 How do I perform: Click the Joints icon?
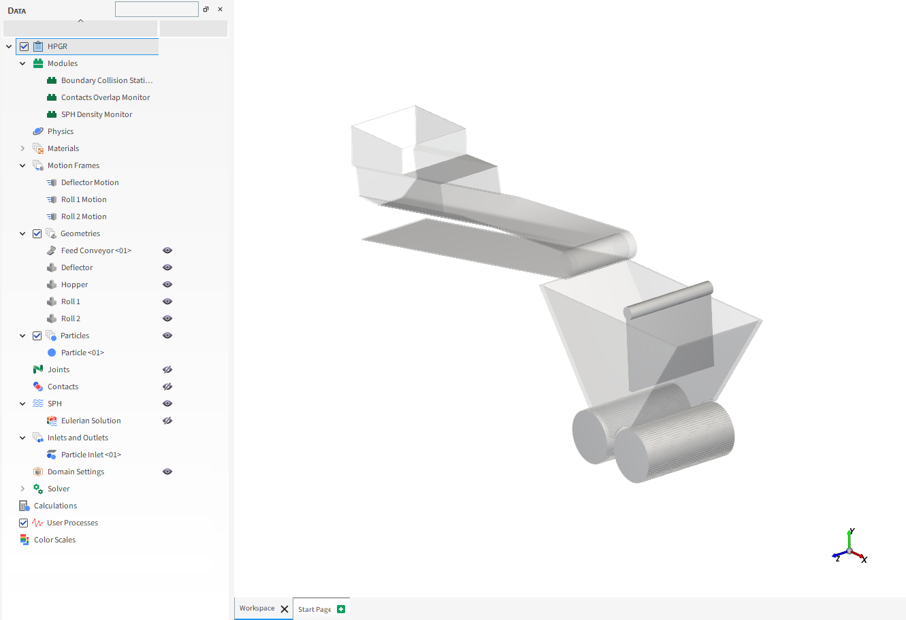pyautogui.click(x=38, y=370)
